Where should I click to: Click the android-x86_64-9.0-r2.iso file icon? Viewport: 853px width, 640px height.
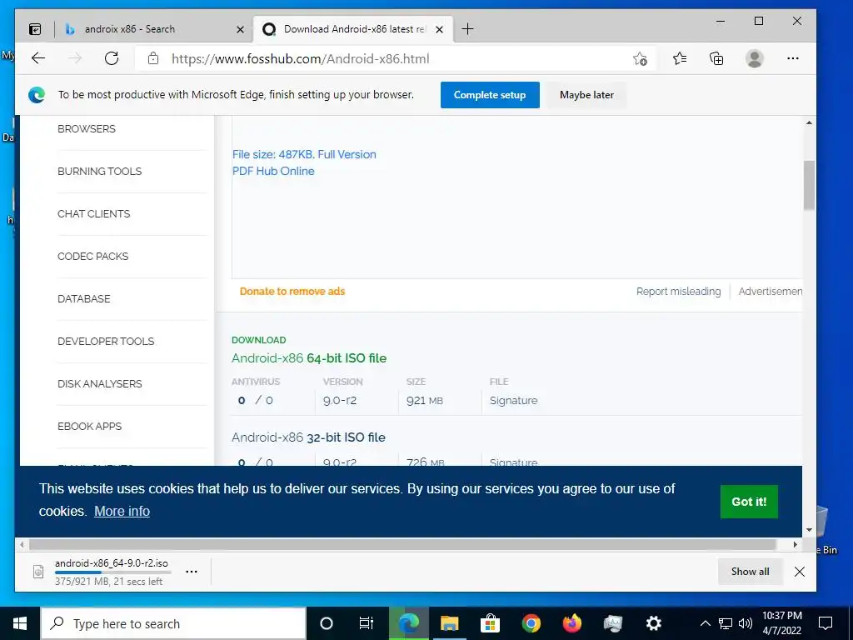click(38, 572)
